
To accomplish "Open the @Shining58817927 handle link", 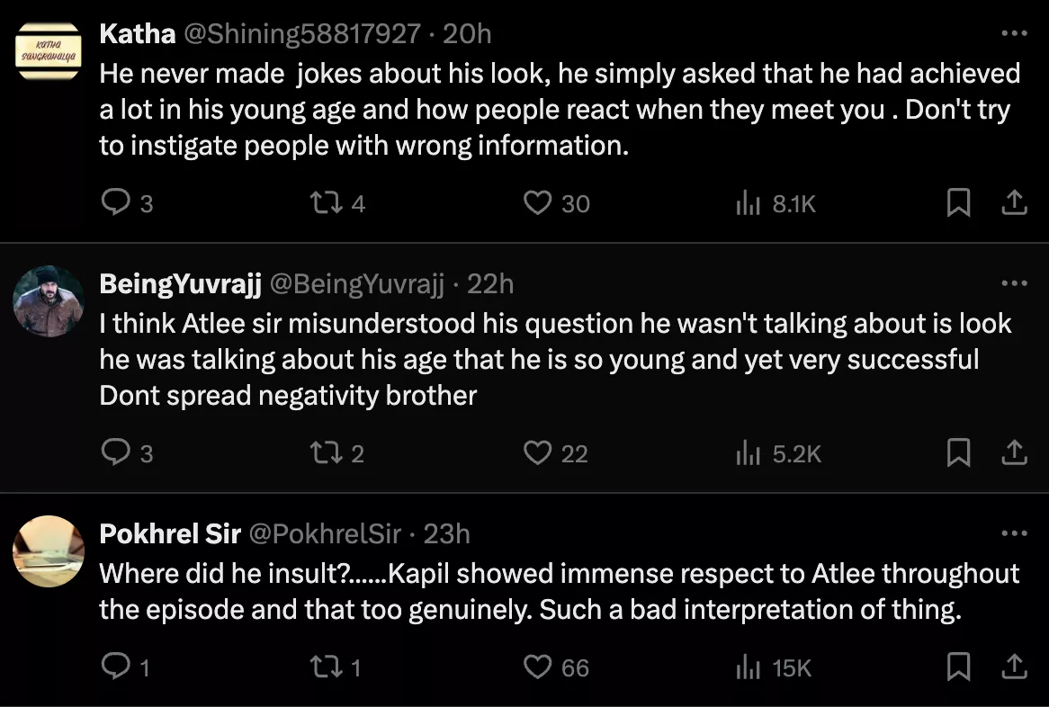I will (x=302, y=34).
